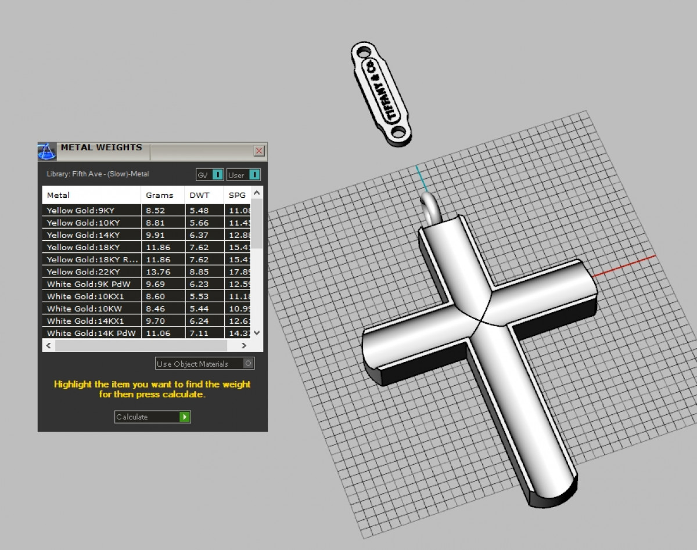Click the horizontal scroll left arrow
697x550 pixels.
coord(48,345)
